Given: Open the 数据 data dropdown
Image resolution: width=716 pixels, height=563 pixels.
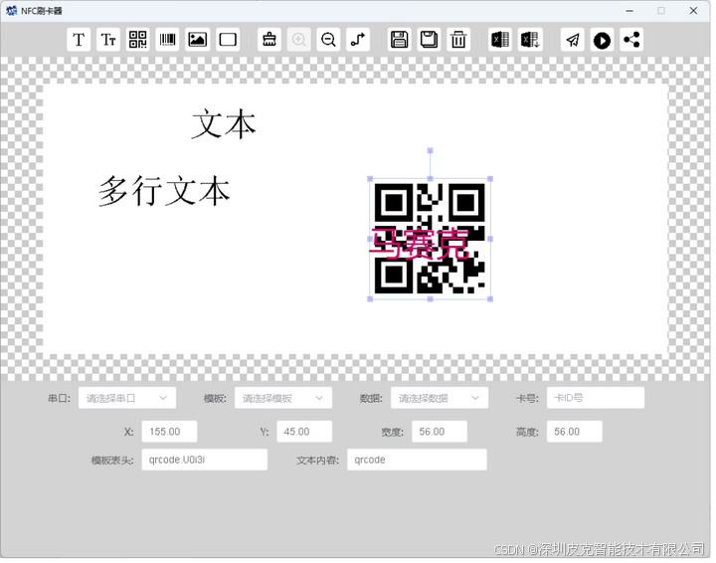Looking at the screenshot, I should point(440,398).
